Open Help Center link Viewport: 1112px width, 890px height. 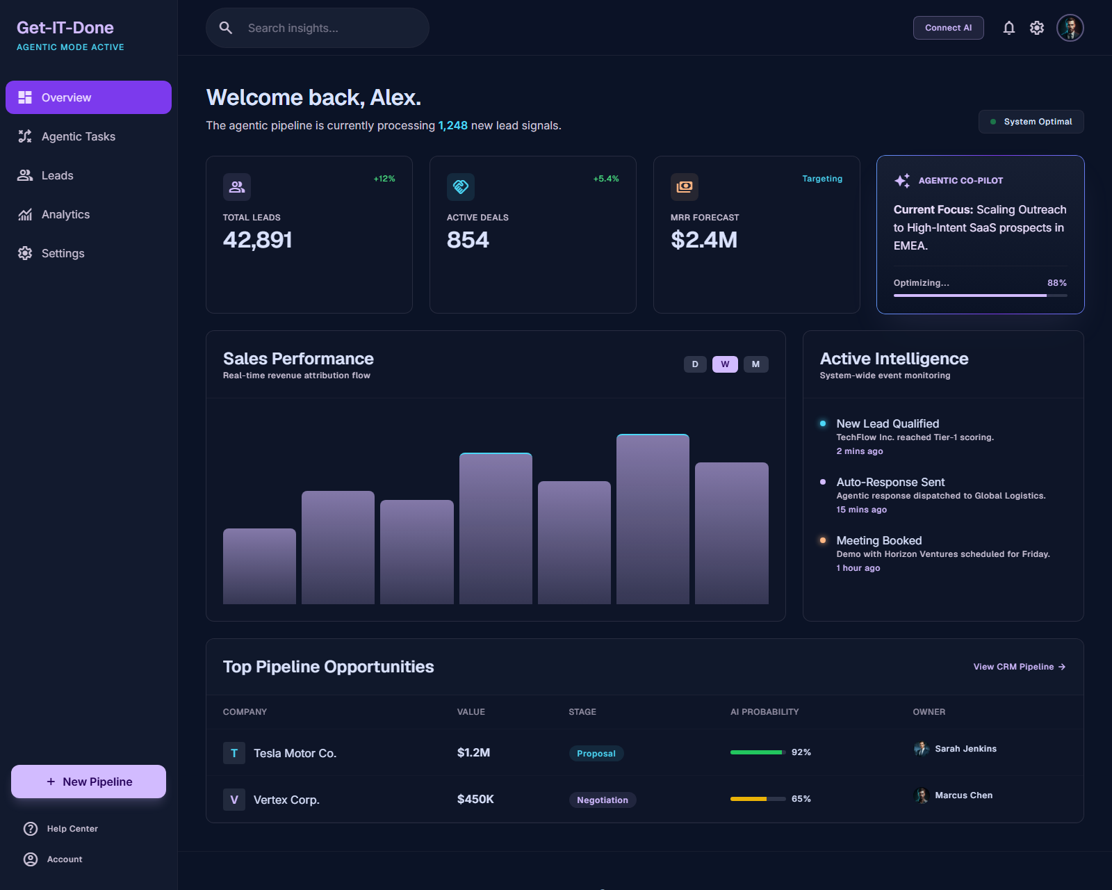coord(72,829)
